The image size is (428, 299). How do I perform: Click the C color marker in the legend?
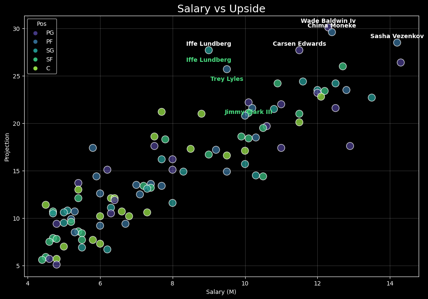[x=36, y=69]
